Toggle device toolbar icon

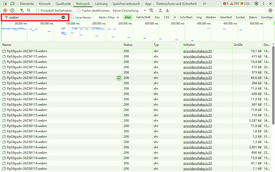(x=12, y=4)
